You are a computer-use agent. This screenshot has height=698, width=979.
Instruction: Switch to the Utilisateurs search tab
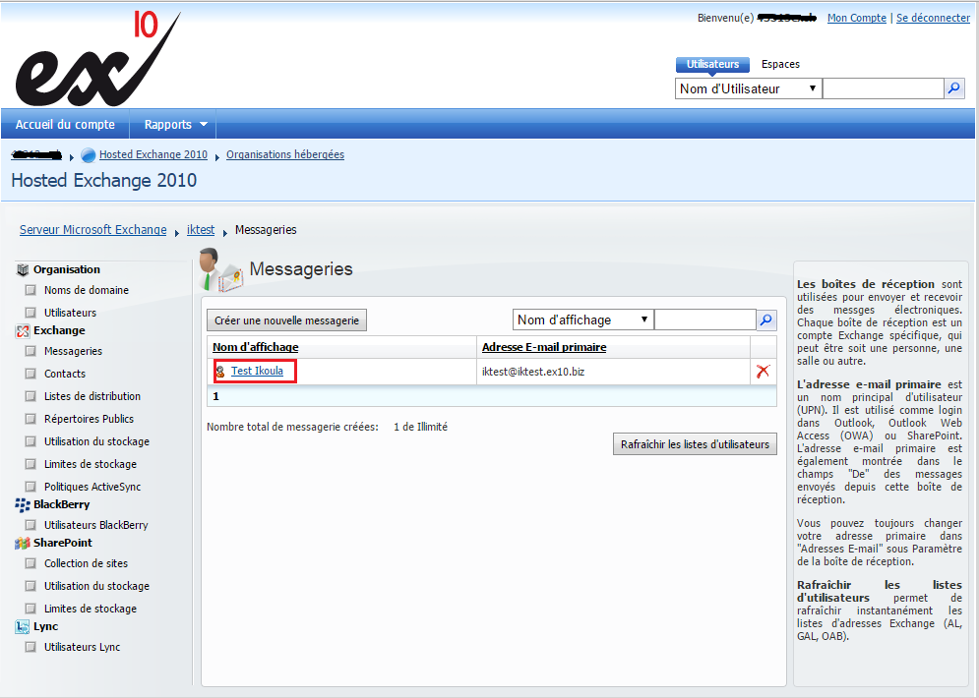pos(712,64)
